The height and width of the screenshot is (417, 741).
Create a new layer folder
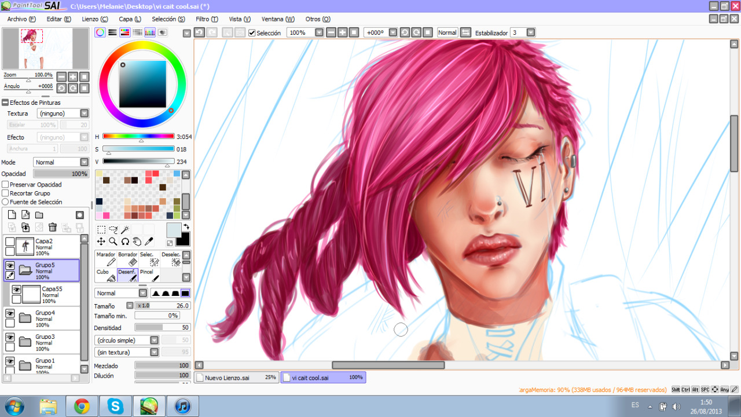click(x=39, y=215)
